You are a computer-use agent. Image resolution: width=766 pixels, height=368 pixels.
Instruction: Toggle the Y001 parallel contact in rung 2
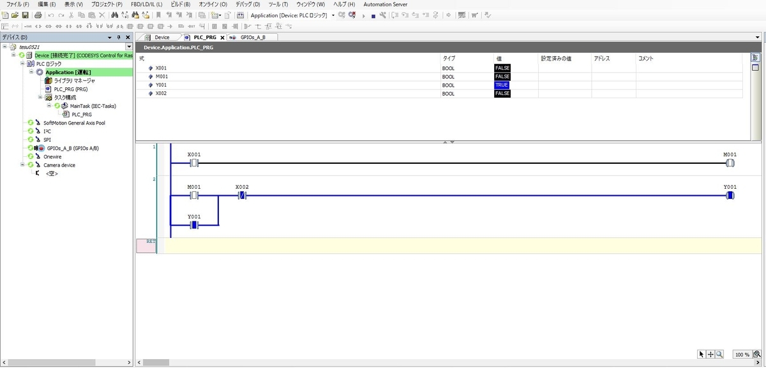pos(194,225)
